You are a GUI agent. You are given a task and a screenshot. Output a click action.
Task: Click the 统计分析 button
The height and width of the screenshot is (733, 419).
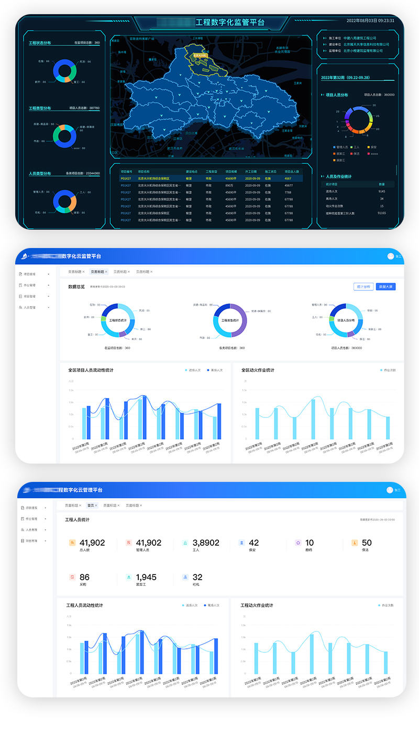pos(363,287)
